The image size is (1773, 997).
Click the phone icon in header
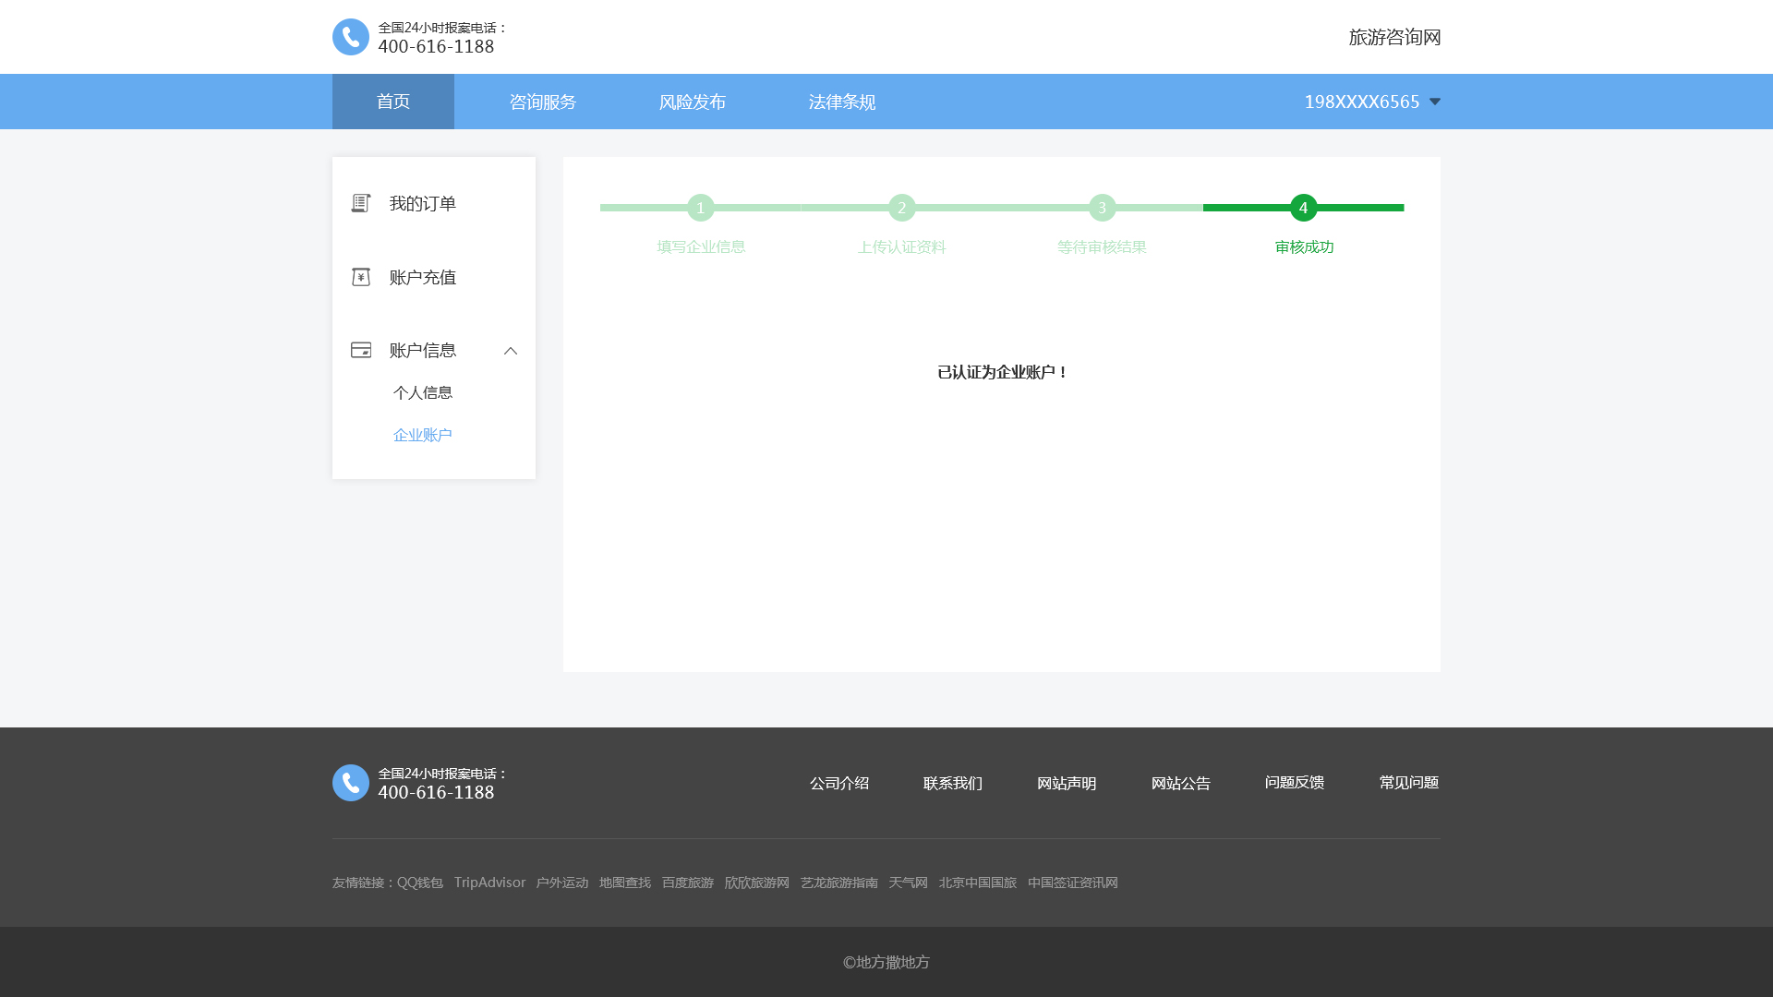pos(351,37)
